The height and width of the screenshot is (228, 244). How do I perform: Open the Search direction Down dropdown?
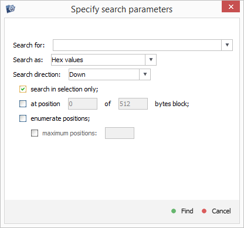coord(145,74)
